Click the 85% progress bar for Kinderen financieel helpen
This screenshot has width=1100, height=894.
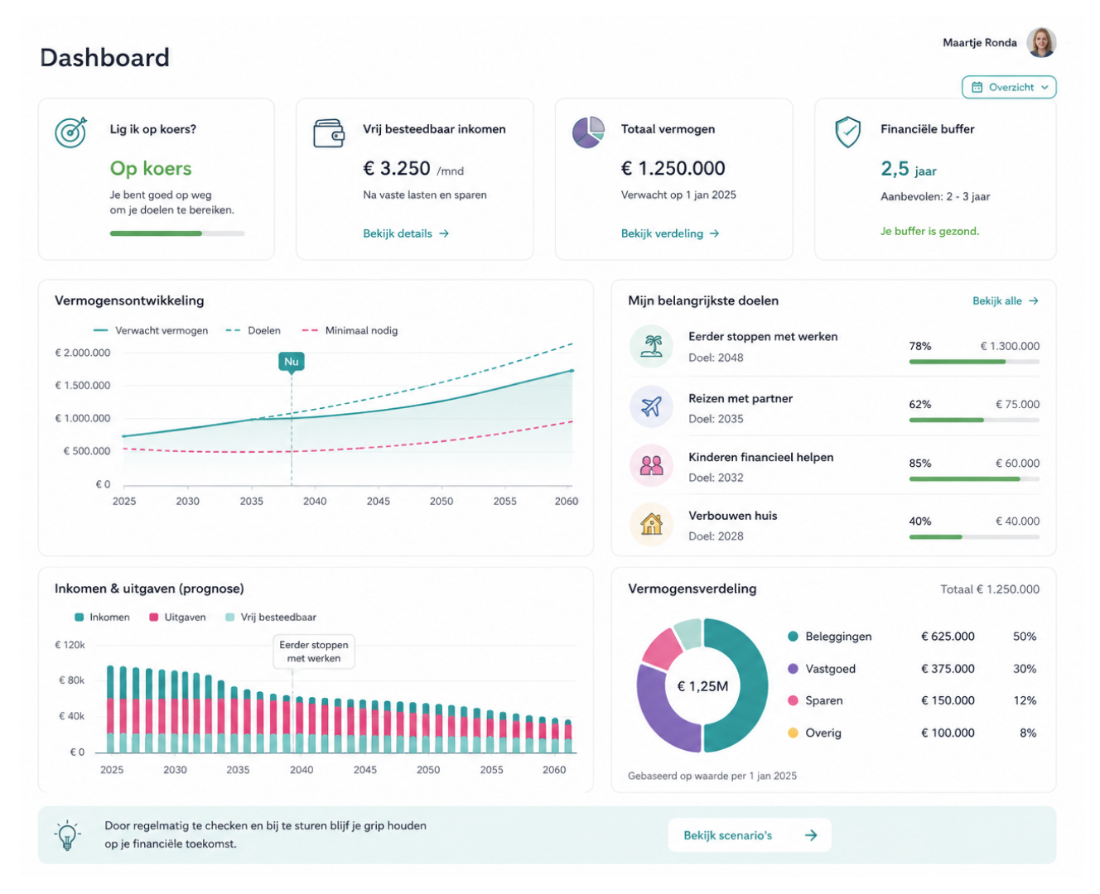pyautogui.click(x=974, y=478)
